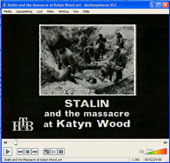The image size is (170, 163).
Task: Click the video display area
Action: [85, 76]
